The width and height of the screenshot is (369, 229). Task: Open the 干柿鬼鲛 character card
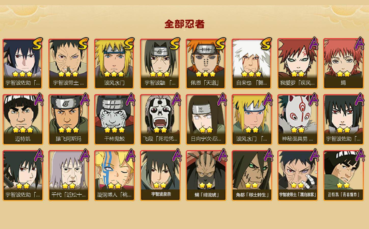pyautogui.click(x=114, y=120)
